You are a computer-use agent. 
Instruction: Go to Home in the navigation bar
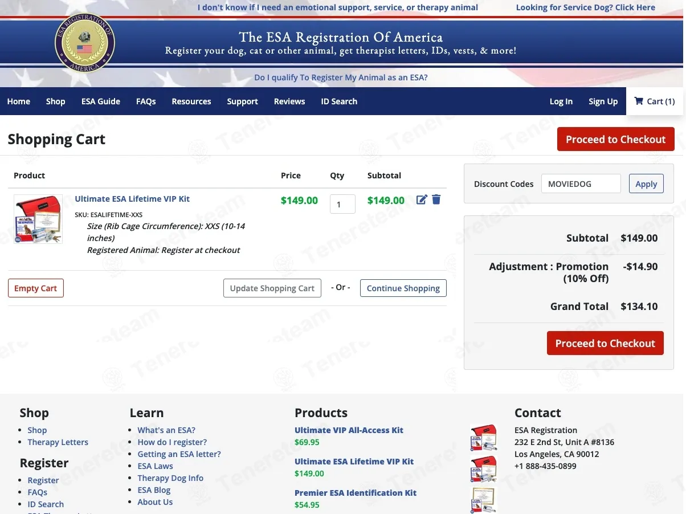(19, 101)
